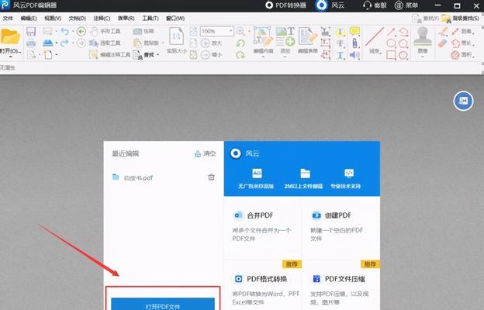Open the 注释(C) menu
484x310 pixels.
(102, 19)
